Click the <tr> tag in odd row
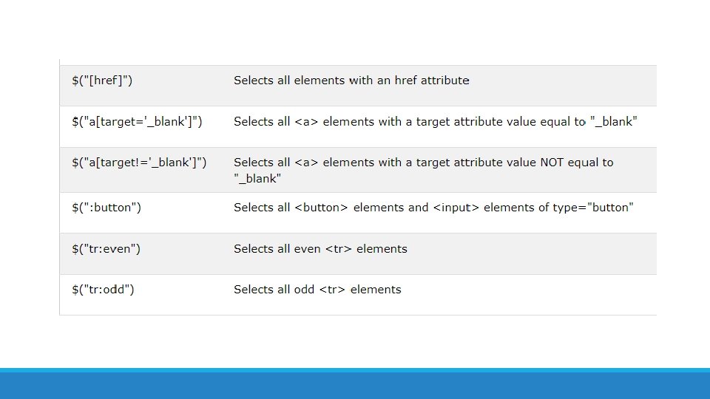The image size is (710, 399). pyautogui.click(x=332, y=290)
